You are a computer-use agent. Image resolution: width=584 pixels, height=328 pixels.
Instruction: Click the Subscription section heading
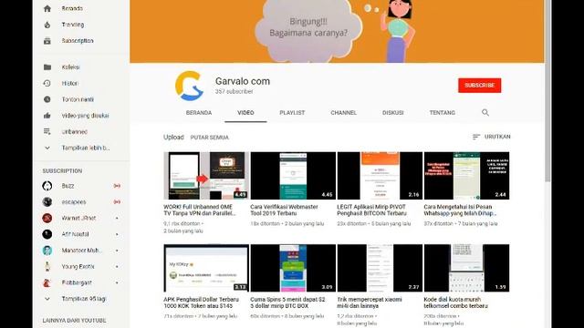click(x=62, y=171)
